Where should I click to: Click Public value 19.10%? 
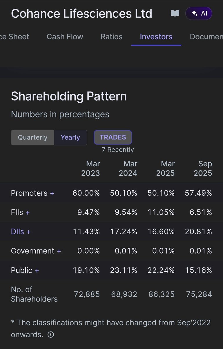[86, 270]
